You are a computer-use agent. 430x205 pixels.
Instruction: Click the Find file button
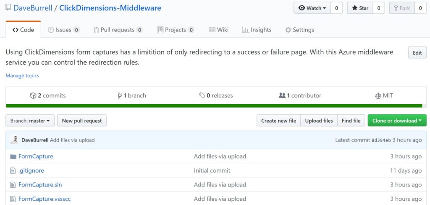click(x=351, y=121)
